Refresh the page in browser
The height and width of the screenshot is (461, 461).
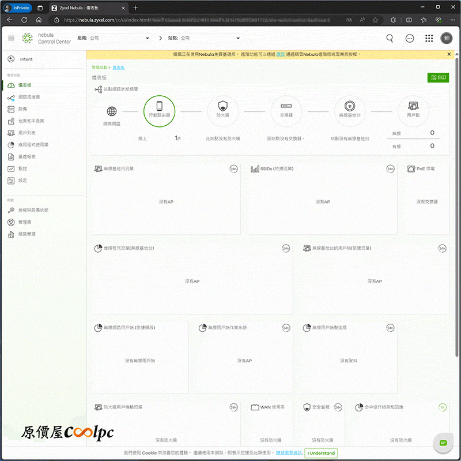click(x=24, y=20)
